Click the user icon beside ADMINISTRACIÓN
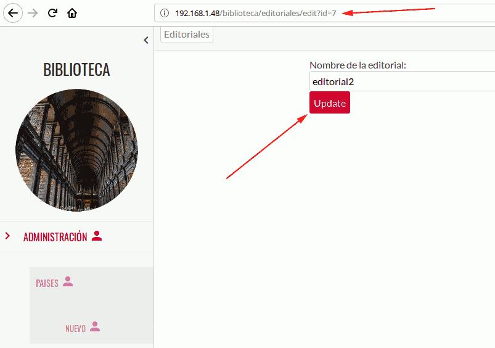Screen dimensions: 495x348 click(x=97, y=236)
